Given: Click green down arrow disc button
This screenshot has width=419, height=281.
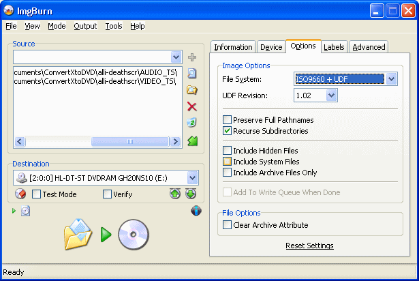Looking at the screenshot, I should 191,194.
